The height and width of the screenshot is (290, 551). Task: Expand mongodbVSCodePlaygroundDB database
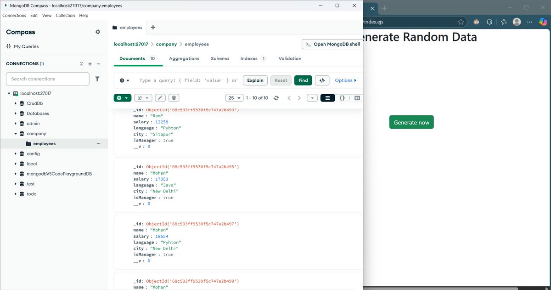(15, 174)
